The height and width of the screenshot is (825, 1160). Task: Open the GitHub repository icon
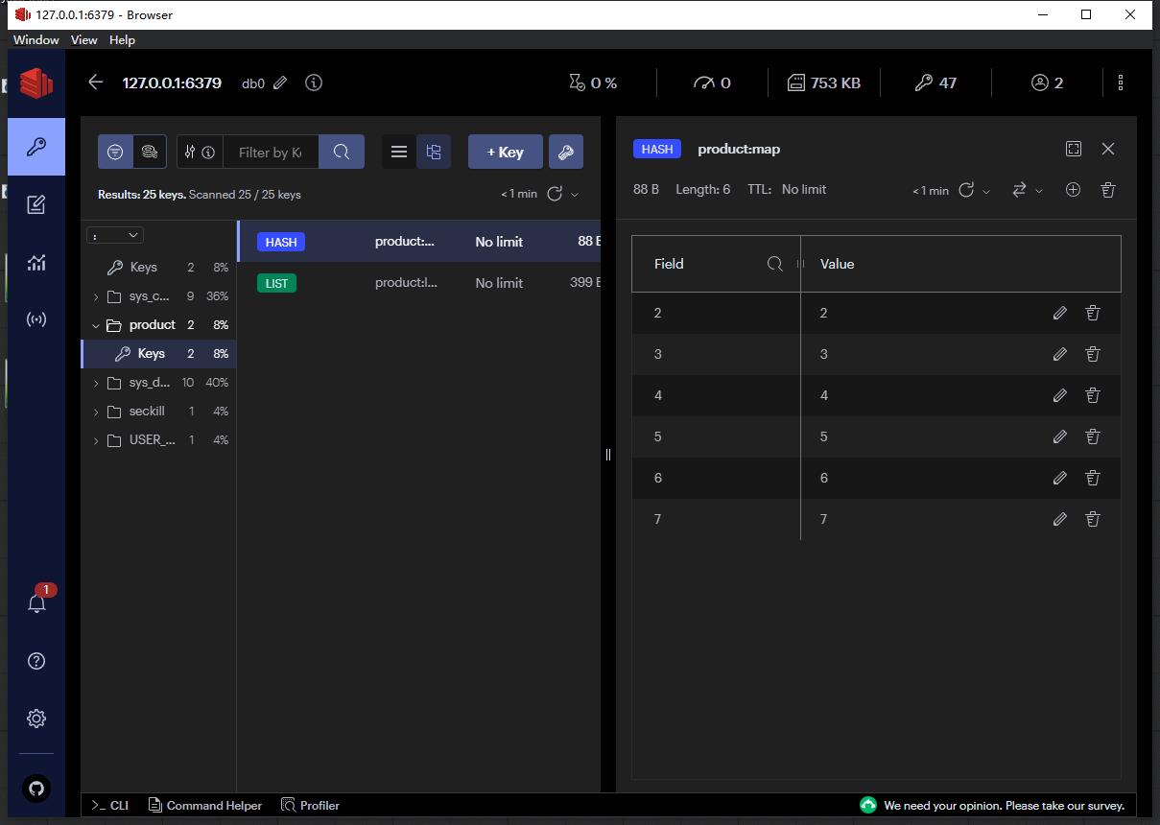(36, 789)
